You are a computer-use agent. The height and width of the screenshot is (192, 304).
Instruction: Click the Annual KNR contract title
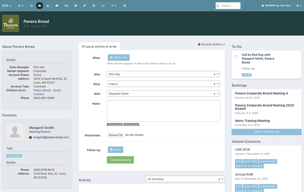pos(244,175)
